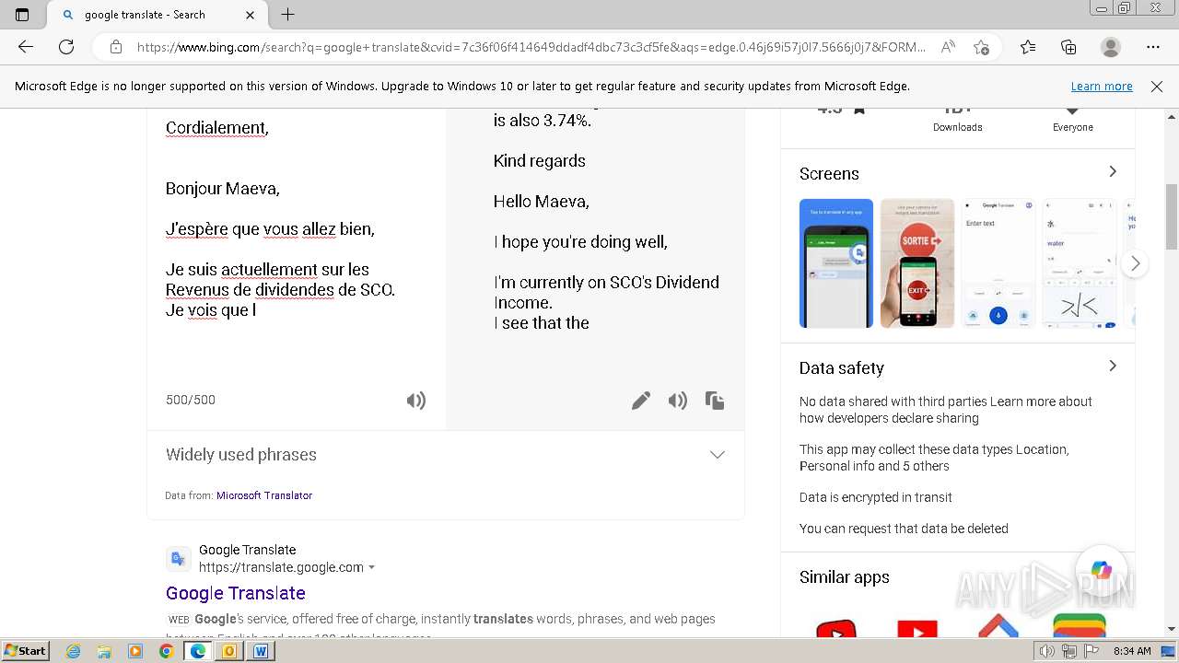Open Action Center flag tray icon

(x=1092, y=651)
